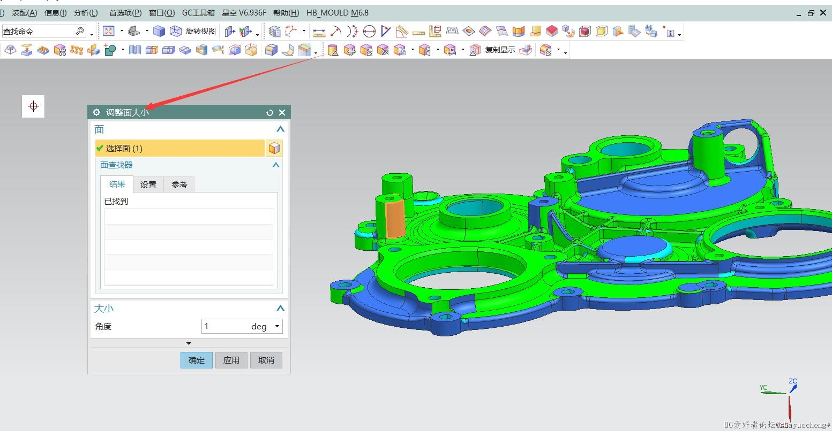Open the 帮助(H) menu
The height and width of the screenshot is (431, 832).
tap(286, 13)
